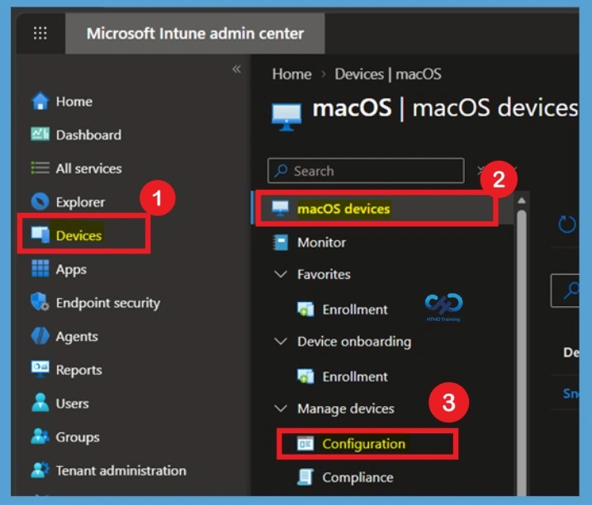
Task: Open the app launcher waffle icon
Action: (x=40, y=33)
